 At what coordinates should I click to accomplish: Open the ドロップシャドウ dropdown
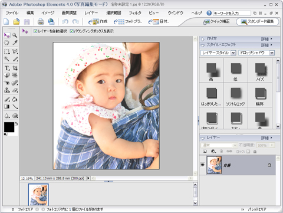[272, 53]
